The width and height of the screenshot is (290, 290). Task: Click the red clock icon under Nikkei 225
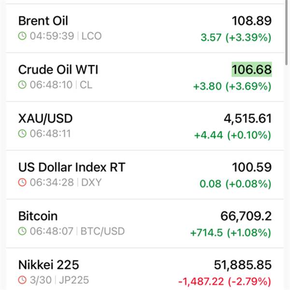pos(22,280)
